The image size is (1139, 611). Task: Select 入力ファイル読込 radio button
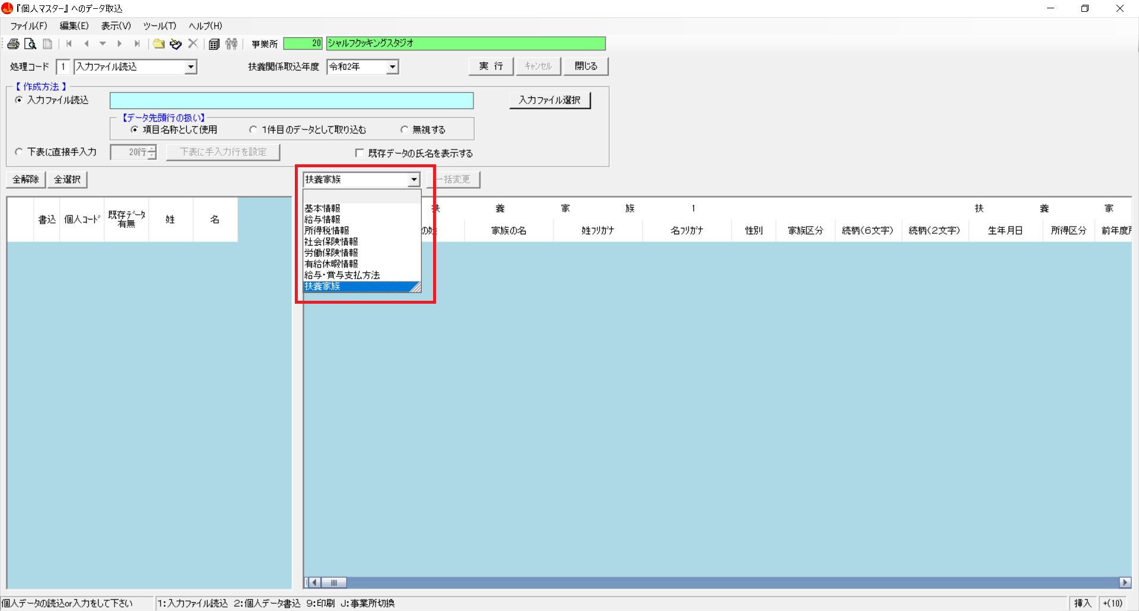point(19,100)
